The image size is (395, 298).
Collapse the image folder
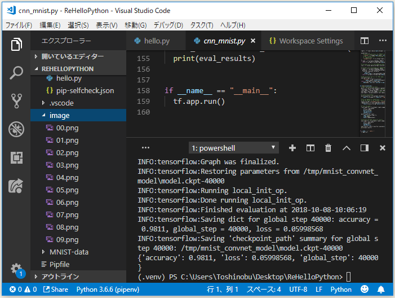click(x=78, y=115)
